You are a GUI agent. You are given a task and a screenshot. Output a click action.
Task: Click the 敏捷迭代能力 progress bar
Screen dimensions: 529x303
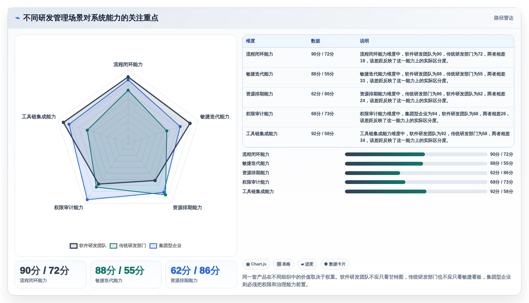(x=416, y=164)
